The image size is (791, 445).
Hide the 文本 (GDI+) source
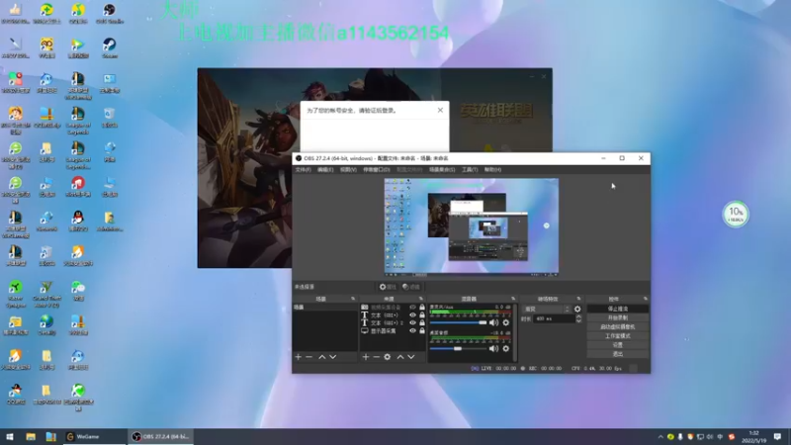point(412,314)
